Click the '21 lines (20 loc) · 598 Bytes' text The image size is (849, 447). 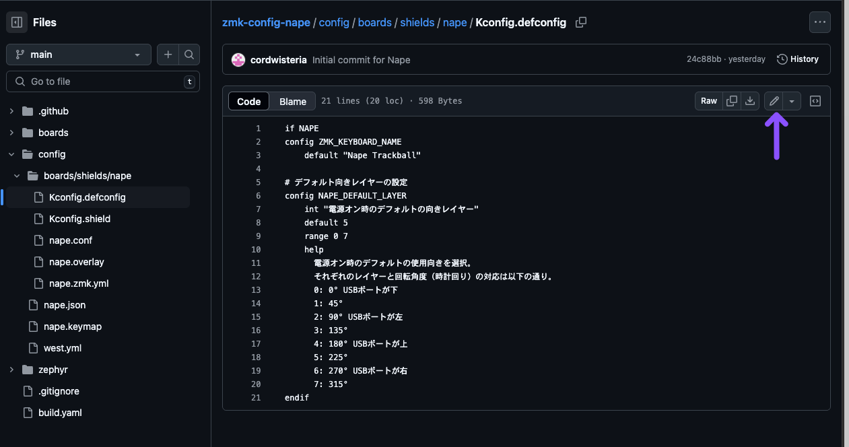[x=392, y=101]
